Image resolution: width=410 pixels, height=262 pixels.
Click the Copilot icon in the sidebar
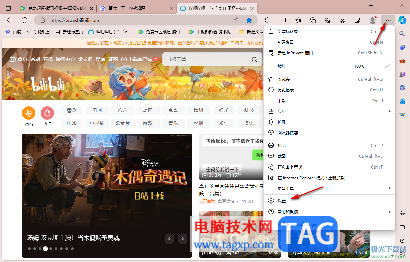(402, 20)
